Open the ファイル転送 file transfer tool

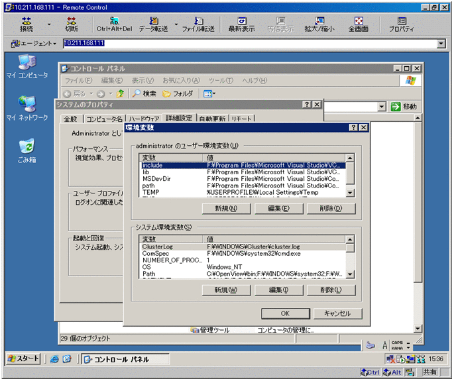coord(198,25)
